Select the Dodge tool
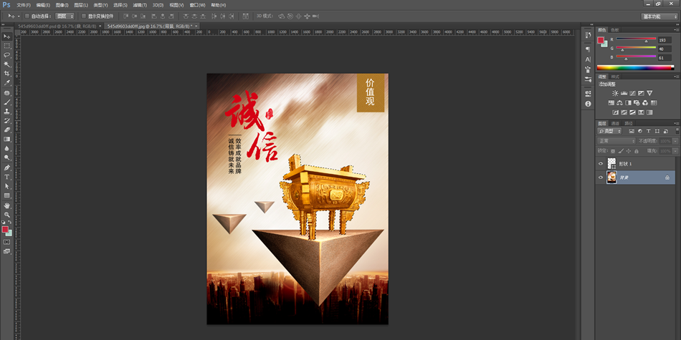This screenshot has height=340, width=681. (7, 157)
